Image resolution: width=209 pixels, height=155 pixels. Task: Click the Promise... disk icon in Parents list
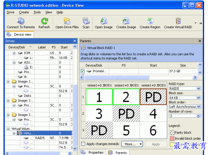coord(89,71)
